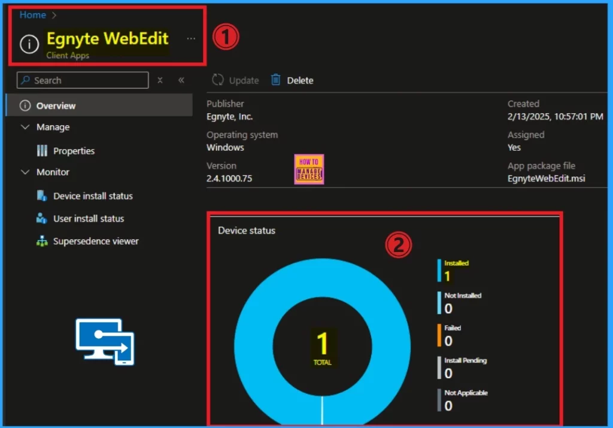
Task: Click the Supersedence viewer hierarchy icon
Action: tap(42, 241)
